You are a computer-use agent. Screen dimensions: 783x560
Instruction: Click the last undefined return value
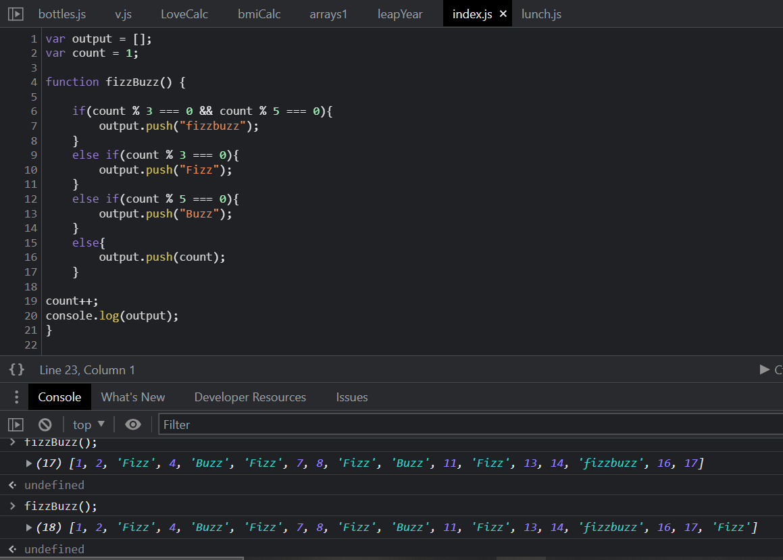[x=55, y=549]
